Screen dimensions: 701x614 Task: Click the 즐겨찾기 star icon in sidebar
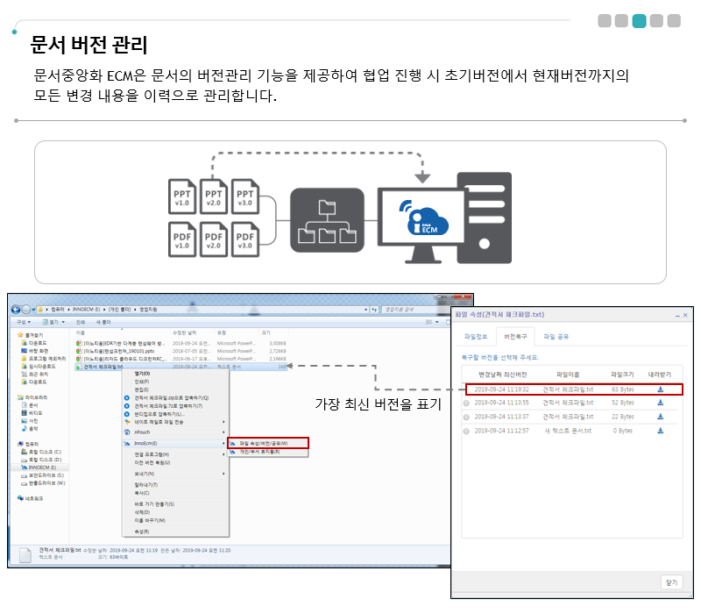pyautogui.click(x=20, y=335)
